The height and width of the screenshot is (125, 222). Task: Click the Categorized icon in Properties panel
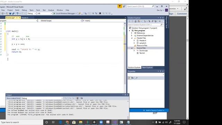[x=129, y=78]
